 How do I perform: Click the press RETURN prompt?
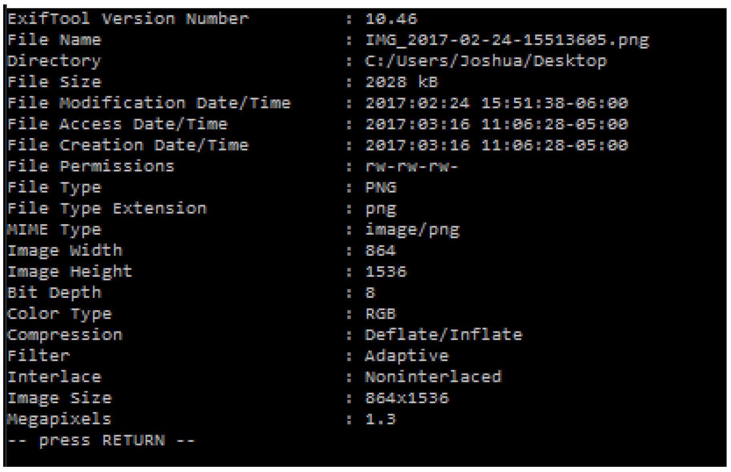coord(101,440)
